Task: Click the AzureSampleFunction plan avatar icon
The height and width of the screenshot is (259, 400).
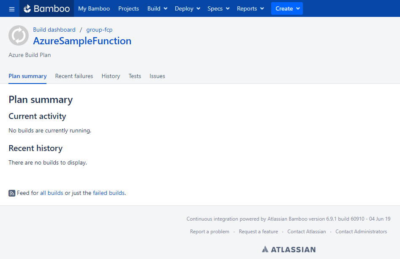Action: point(19,35)
